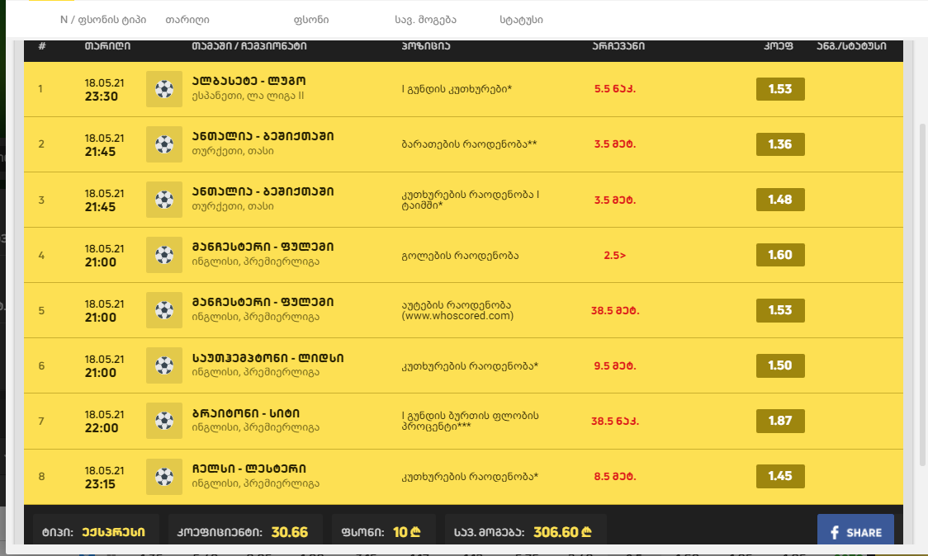Click the 1.48 odds button
928x556 pixels.
click(780, 200)
